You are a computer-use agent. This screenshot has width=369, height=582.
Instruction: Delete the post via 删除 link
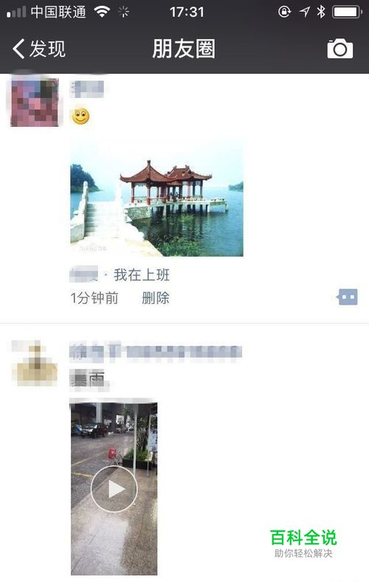[x=156, y=298]
